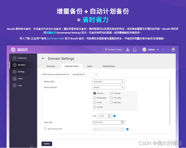Enable the Saturday checkbox
This screenshot has height=148, width=186.
tap(111, 103)
